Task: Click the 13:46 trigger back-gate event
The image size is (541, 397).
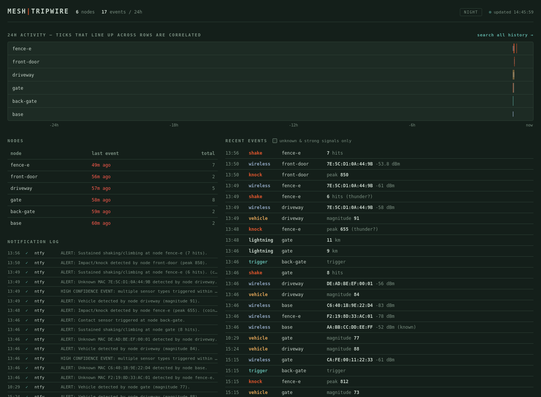Action: coord(379,262)
